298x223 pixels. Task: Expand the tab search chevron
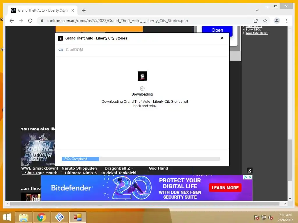[x=257, y=10]
